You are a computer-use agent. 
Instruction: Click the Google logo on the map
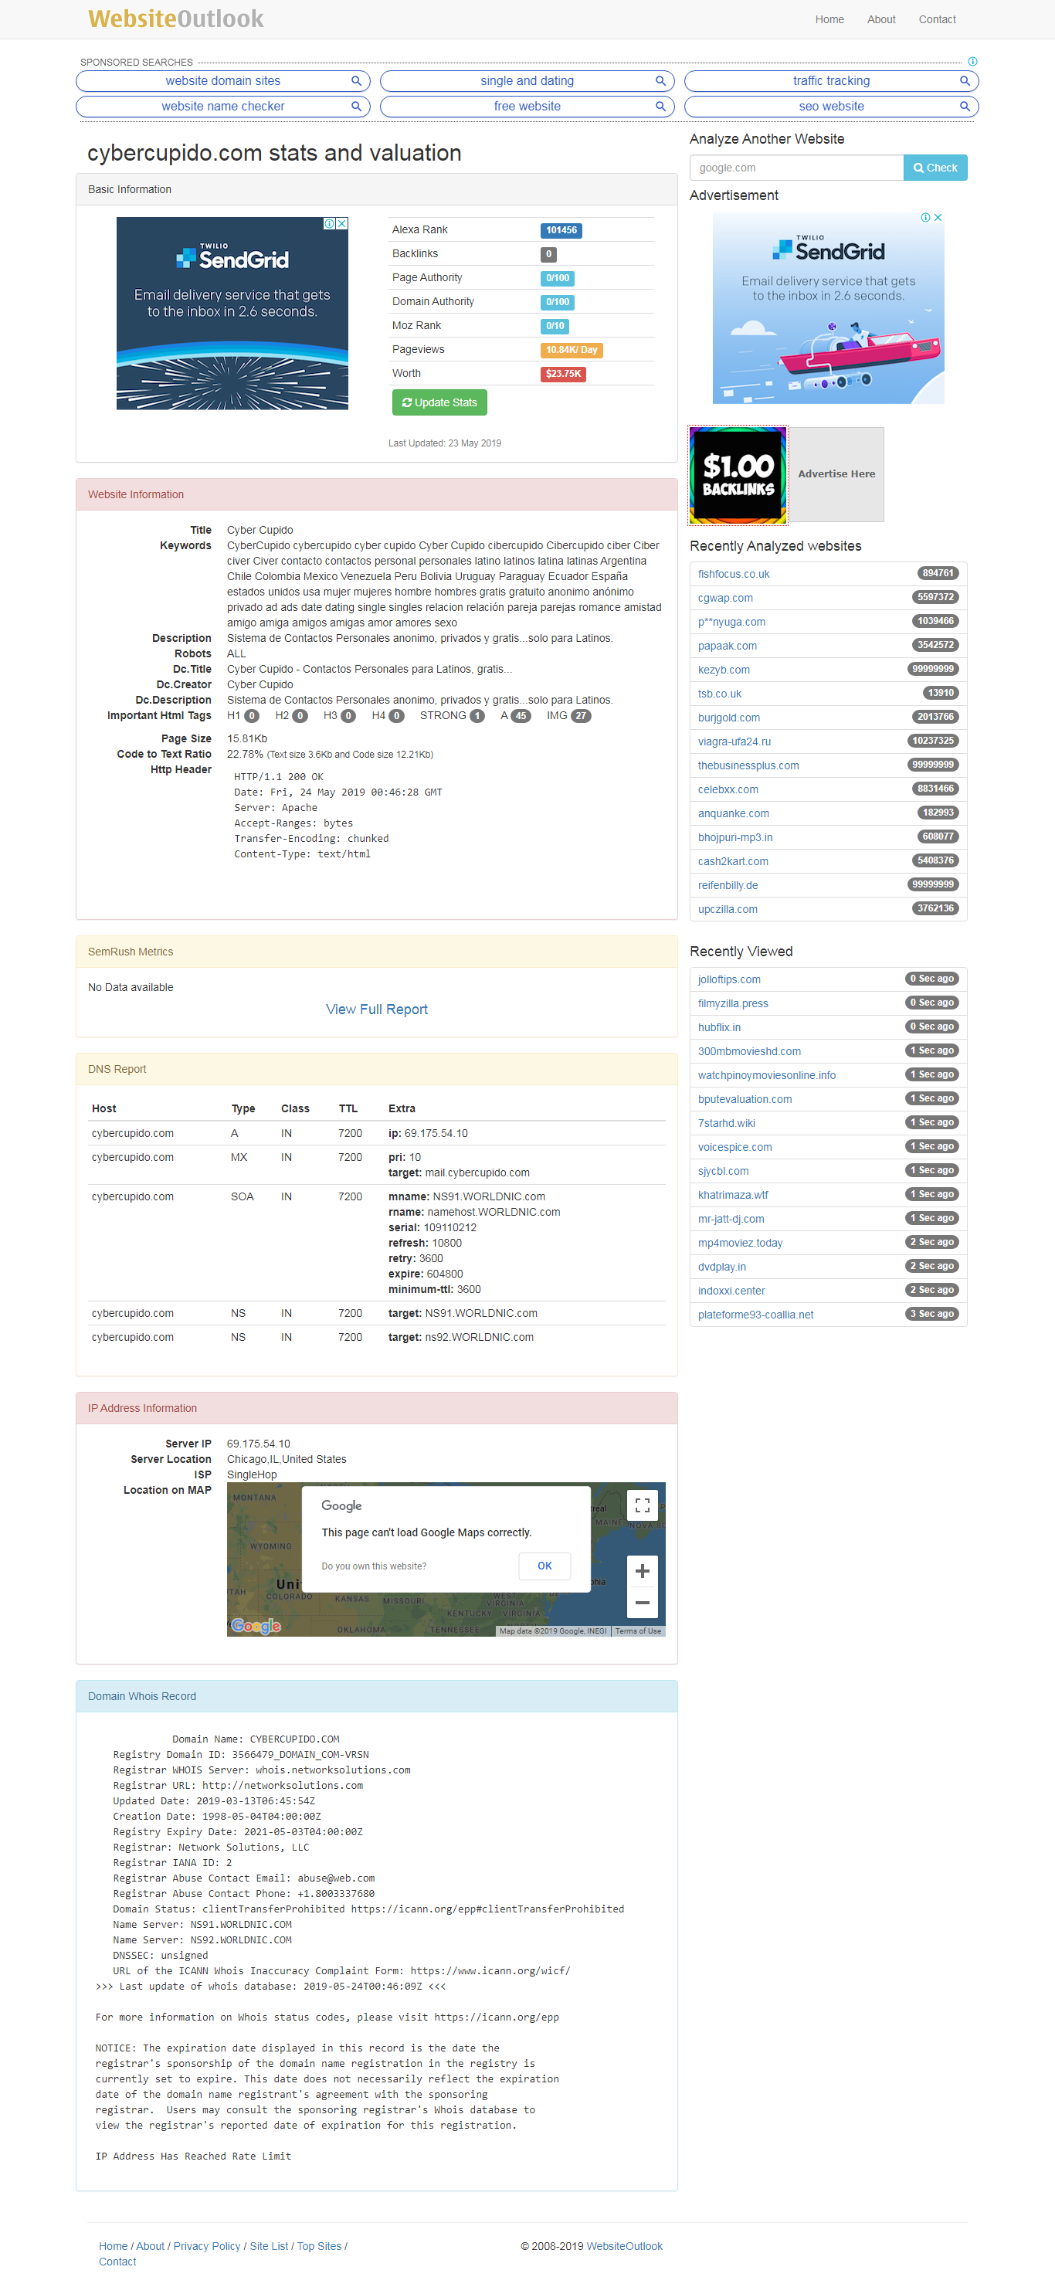(256, 1626)
